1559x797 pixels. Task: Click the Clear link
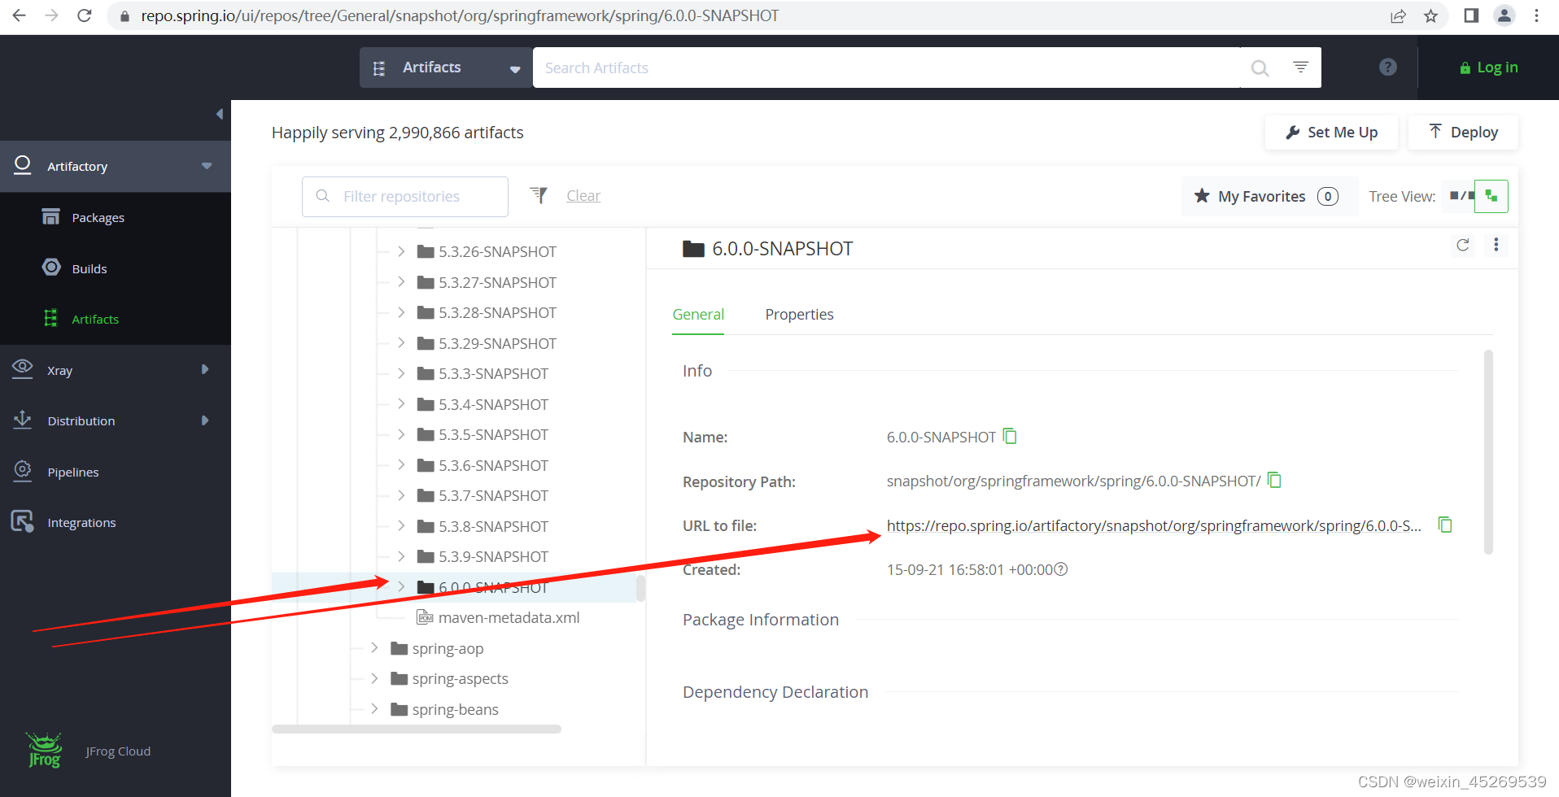pos(583,196)
